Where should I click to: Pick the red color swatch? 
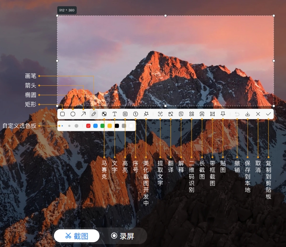[x=88, y=126]
